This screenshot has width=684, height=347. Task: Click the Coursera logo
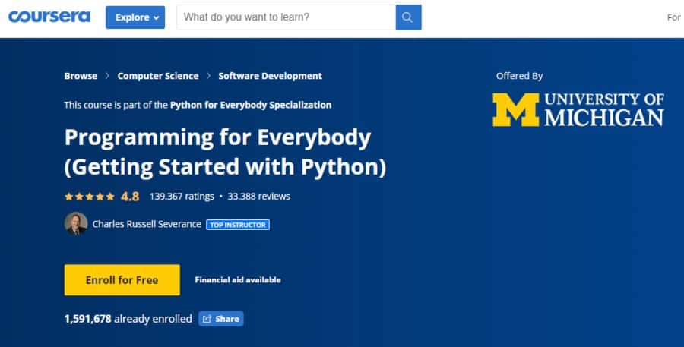pyautogui.click(x=49, y=17)
